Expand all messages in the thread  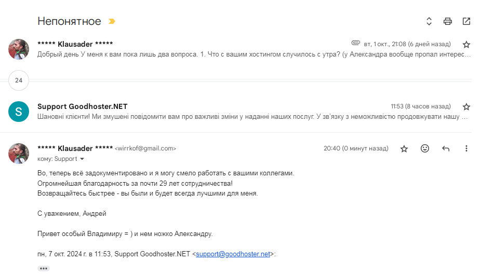429,21
